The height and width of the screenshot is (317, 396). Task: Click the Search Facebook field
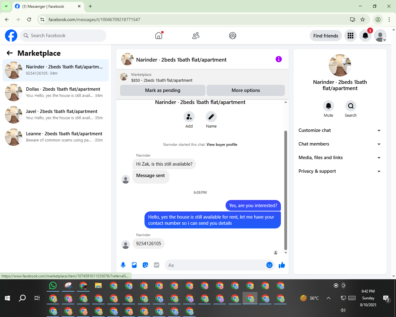(63, 36)
